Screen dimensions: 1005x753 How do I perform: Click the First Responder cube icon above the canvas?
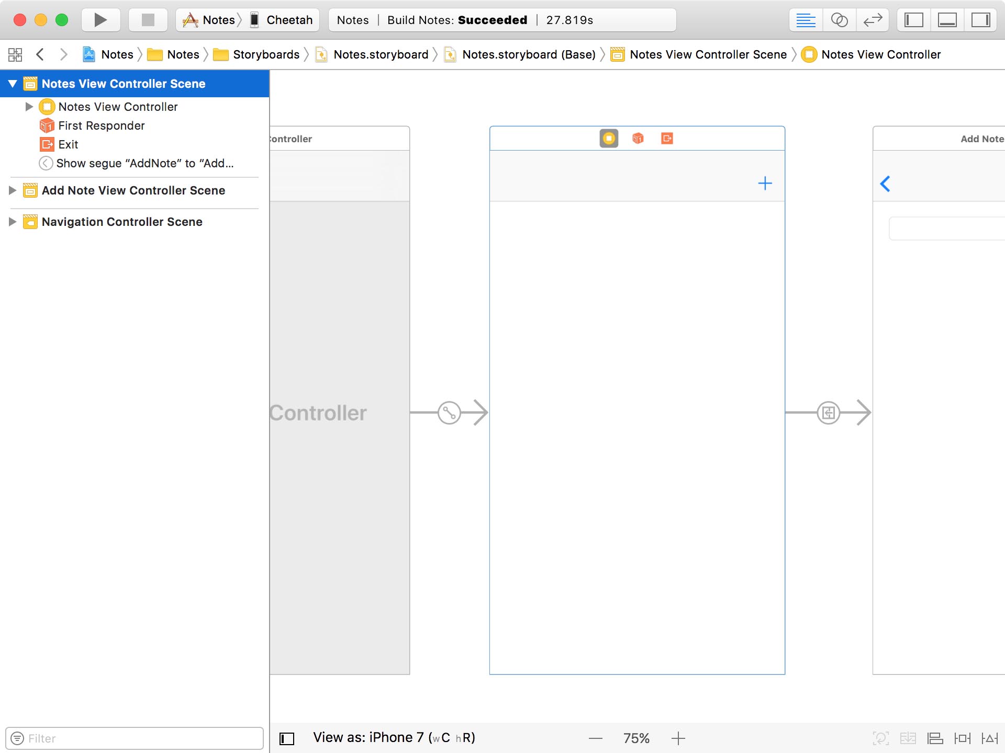tap(638, 138)
